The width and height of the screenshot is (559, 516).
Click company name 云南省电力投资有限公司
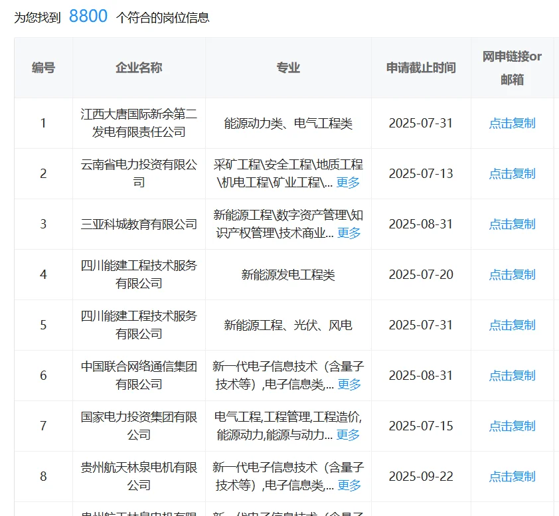pos(139,174)
